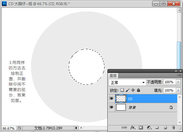183x132 pixels.
Task: Click the 填充 100% input field
Action: 170,90
